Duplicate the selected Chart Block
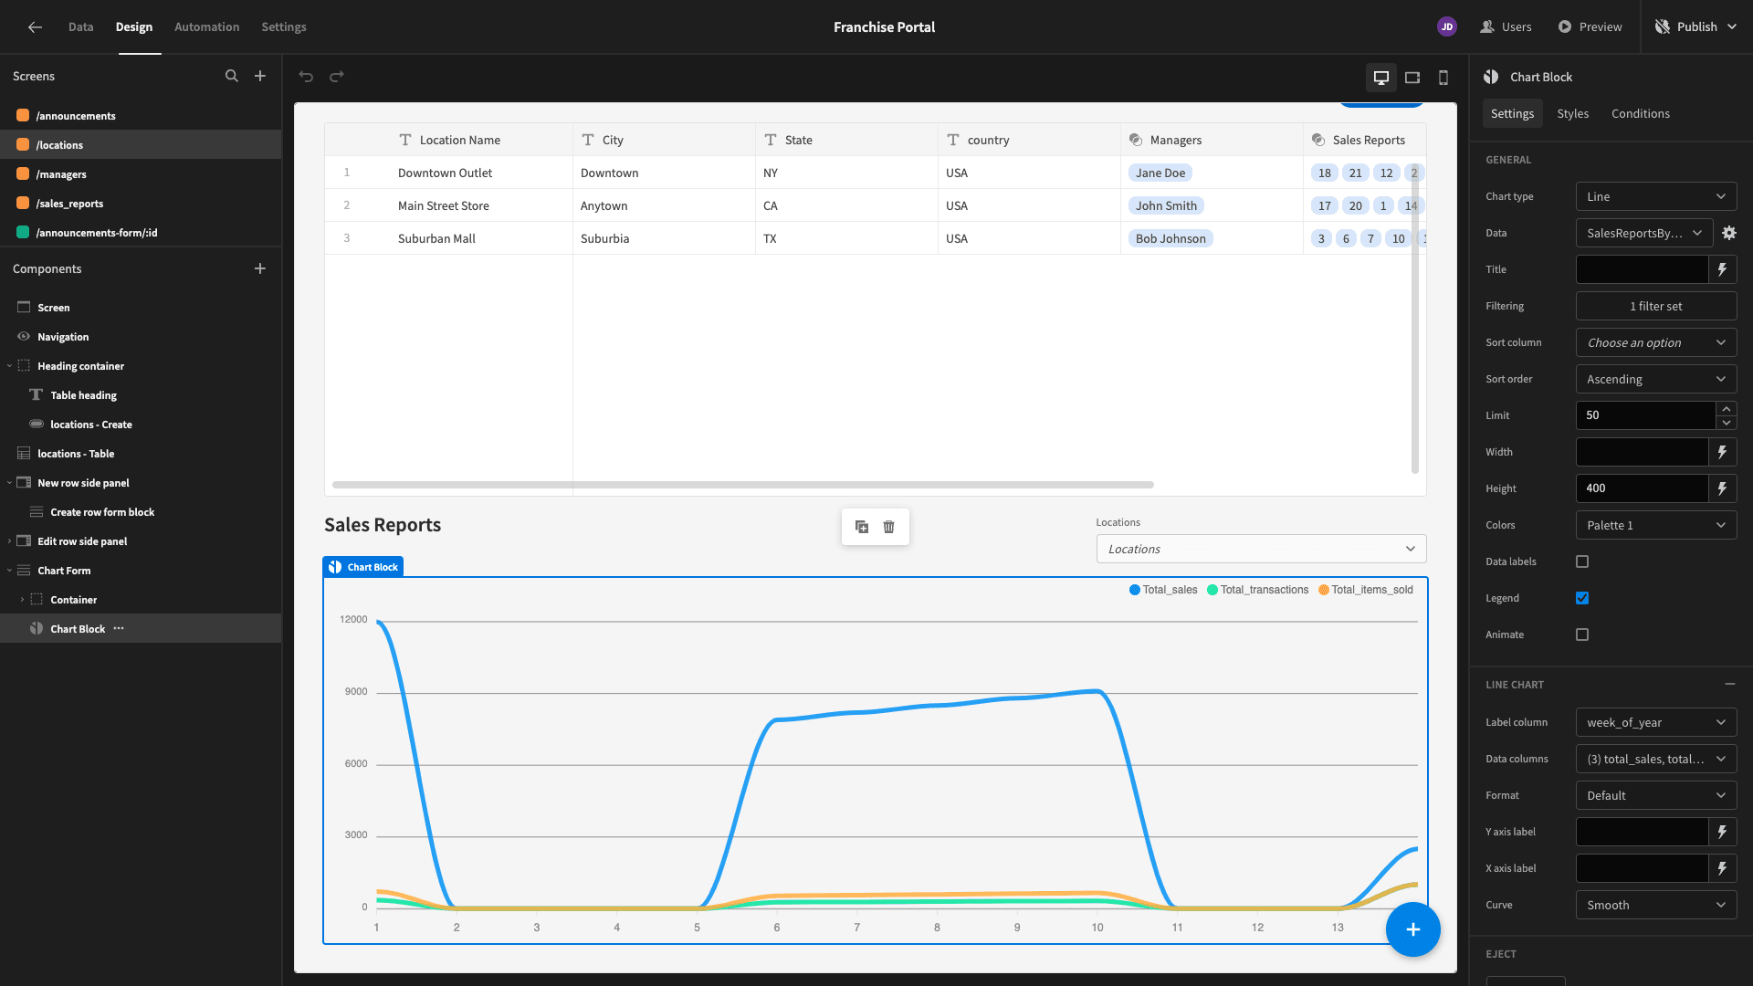 click(x=862, y=527)
